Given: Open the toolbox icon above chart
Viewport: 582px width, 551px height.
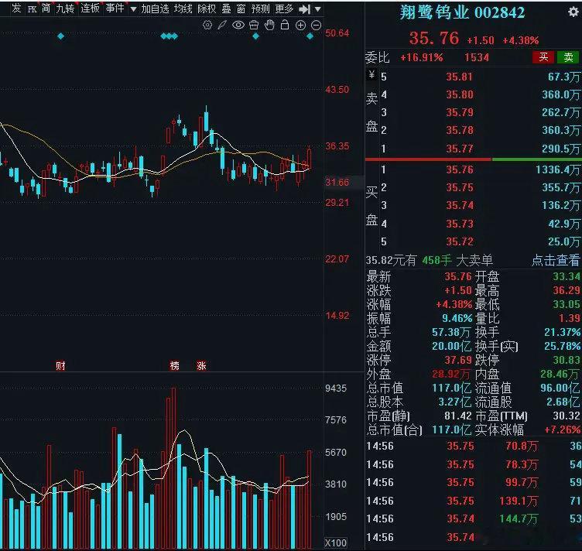Looking at the screenshot, I should [x=254, y=26].
